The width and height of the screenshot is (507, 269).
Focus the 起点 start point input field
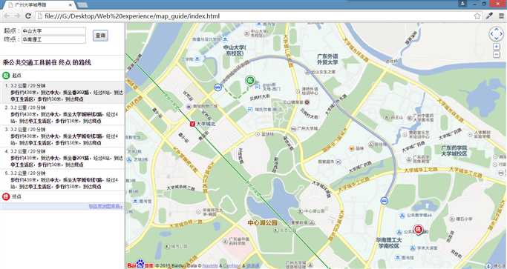pyautogui.click(x=53, y=31)
